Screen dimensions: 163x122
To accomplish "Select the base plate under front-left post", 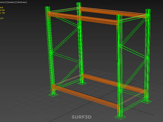I will point(53,95).
